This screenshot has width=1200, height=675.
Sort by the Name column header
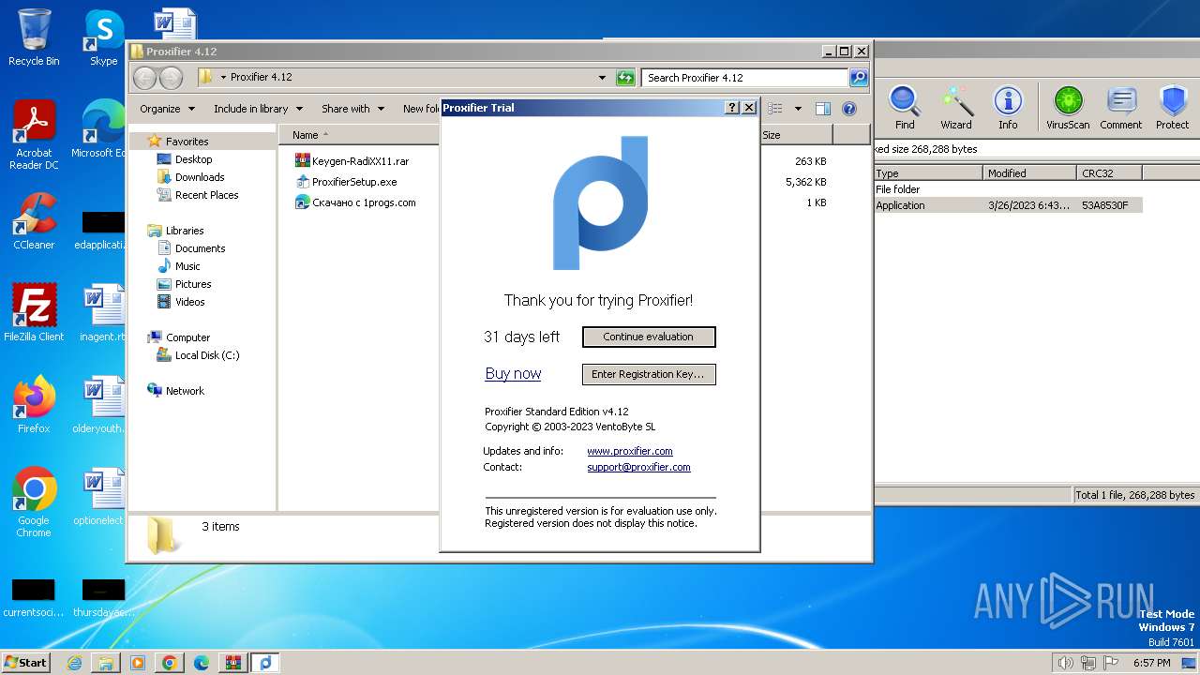pyautogui.click(x=359, y=135)
